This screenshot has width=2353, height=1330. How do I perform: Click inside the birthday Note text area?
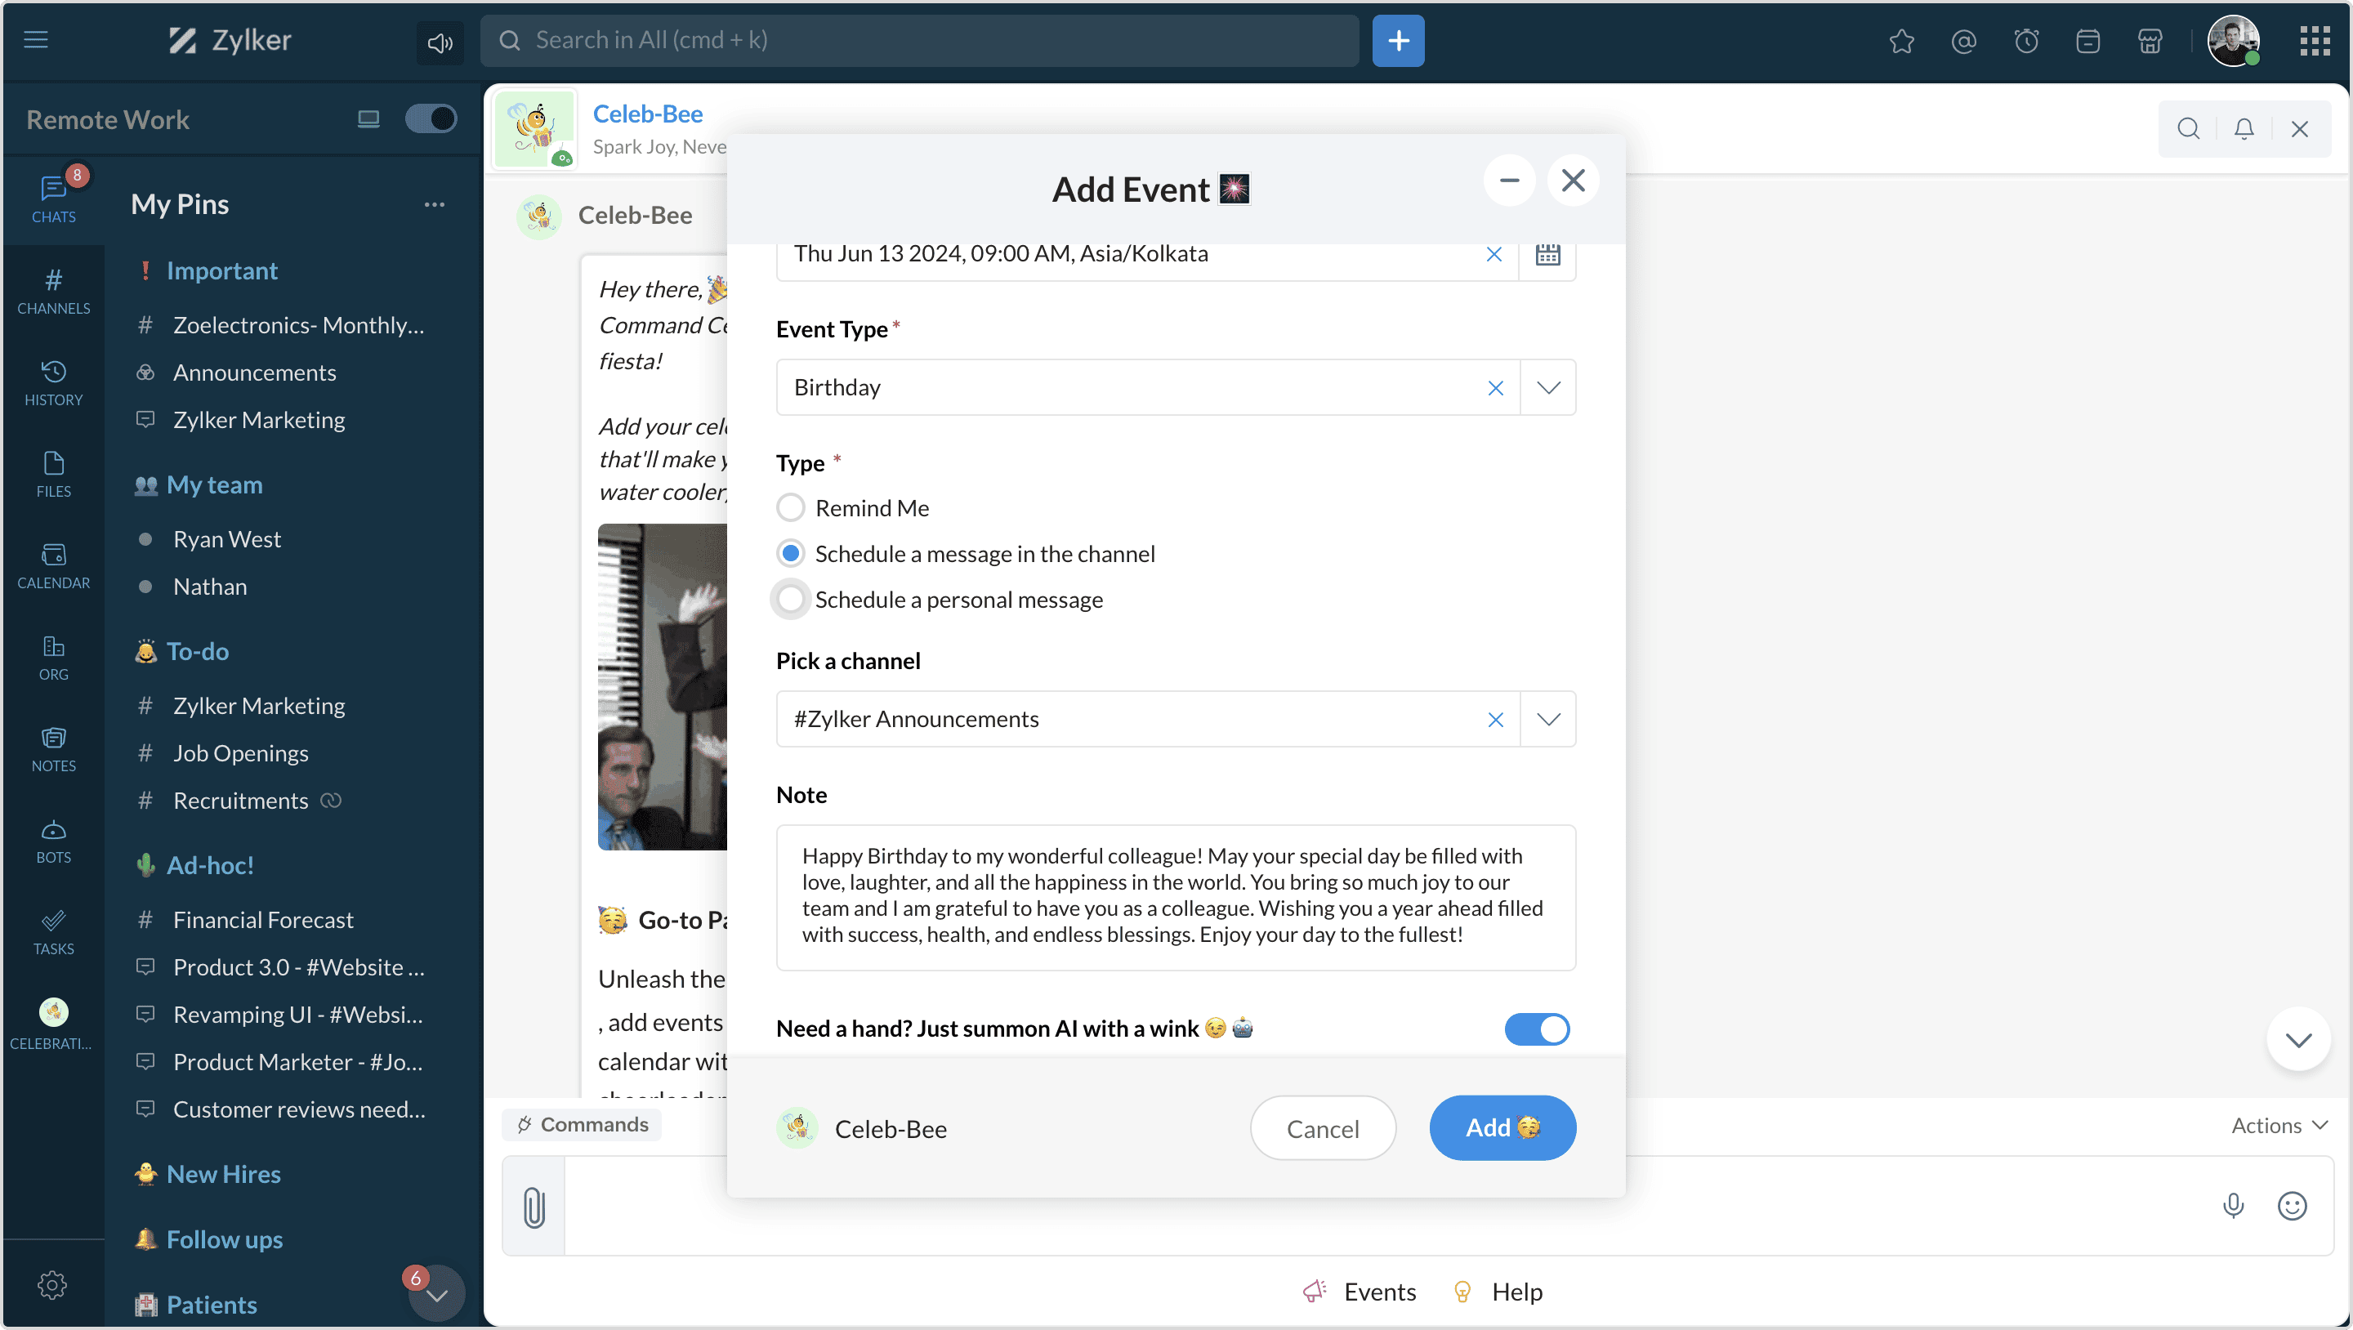(x=1175, y=896)
